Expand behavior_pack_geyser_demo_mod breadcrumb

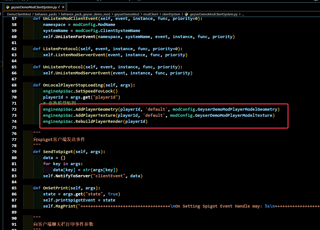click(x=85, y=14)
